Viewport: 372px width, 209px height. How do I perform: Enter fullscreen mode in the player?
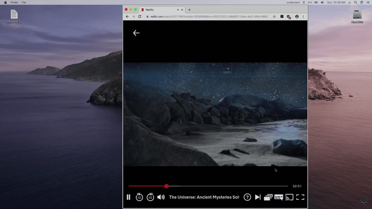click(x=300, y=197)
